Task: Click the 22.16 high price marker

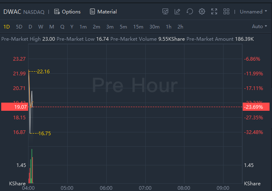Action: 43,72
